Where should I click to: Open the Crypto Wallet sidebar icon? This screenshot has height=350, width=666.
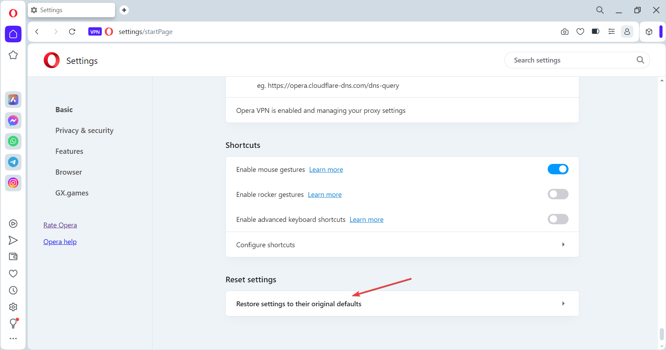click(x=13, y=257)
